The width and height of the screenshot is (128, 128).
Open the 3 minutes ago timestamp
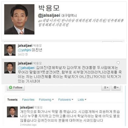pyautogui.click(x=28, y=125)
